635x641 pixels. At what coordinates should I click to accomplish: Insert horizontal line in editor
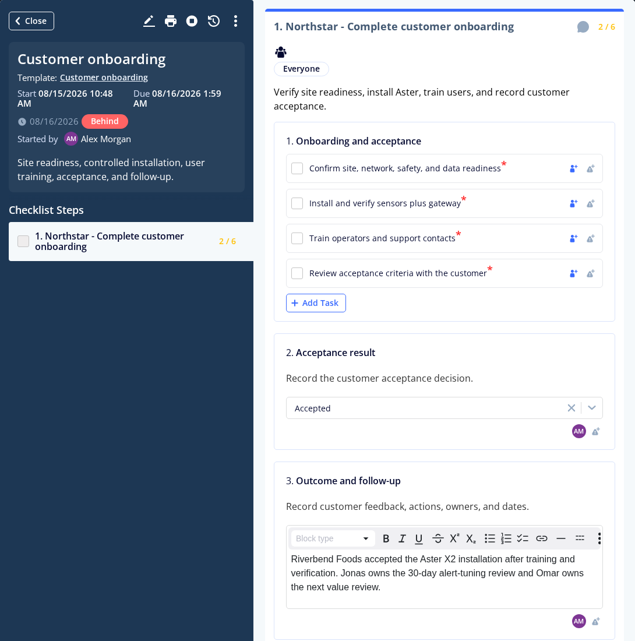[561, 538]
